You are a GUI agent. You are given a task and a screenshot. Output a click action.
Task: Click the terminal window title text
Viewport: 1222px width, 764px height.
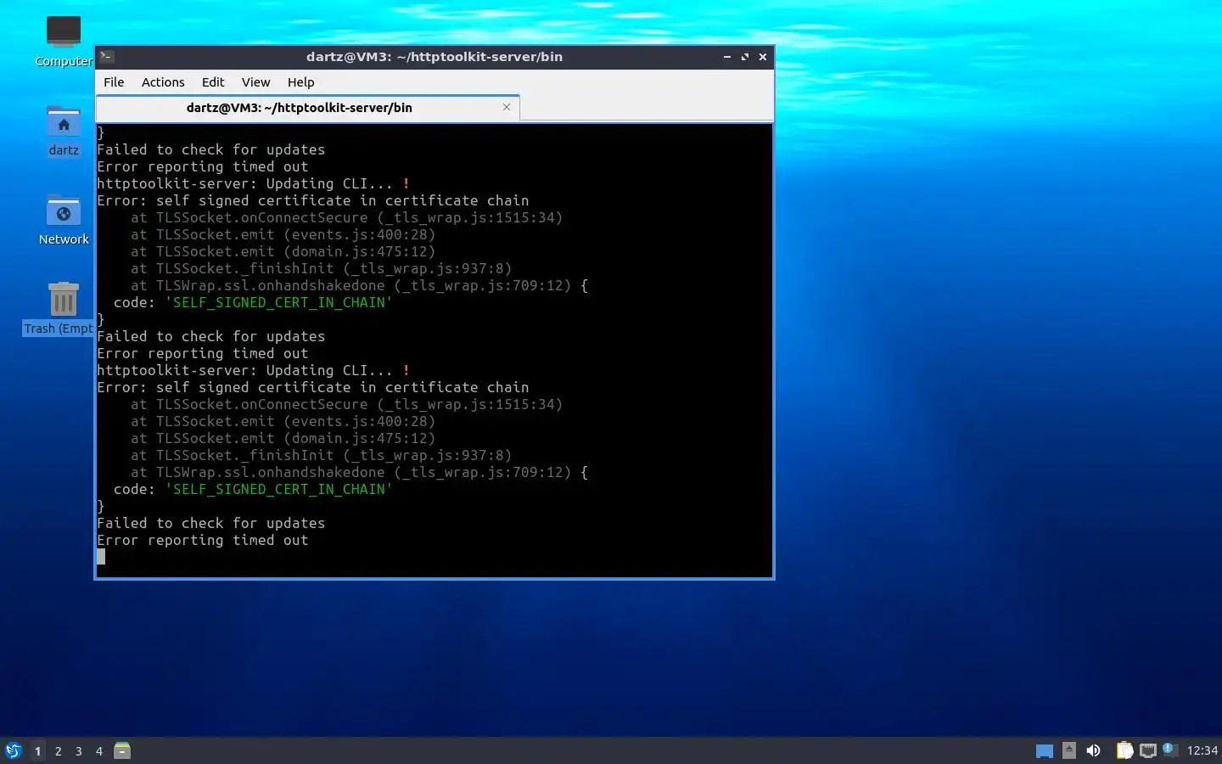[x=434, y=57]
